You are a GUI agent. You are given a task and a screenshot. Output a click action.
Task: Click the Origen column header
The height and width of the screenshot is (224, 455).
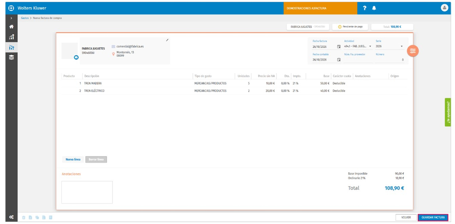394,76
